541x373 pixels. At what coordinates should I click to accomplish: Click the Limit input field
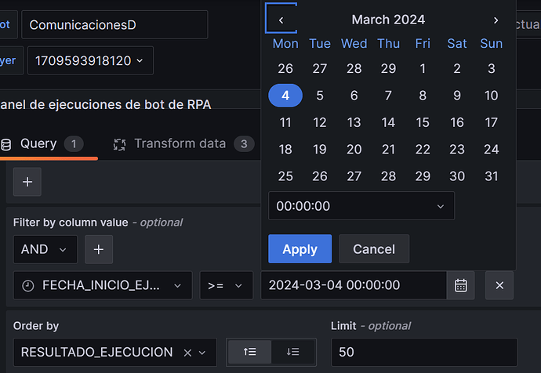click(423, 353)
